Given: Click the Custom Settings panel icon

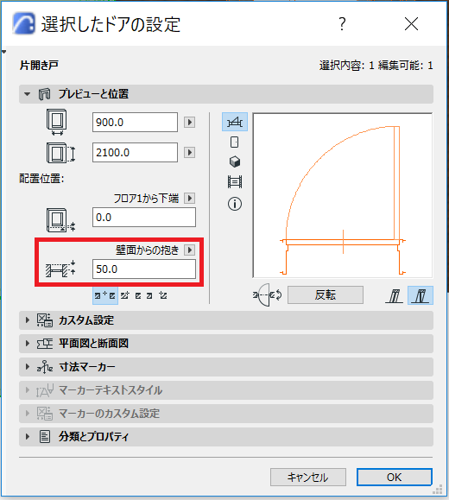Looking at the screenshot, I should [x=44, y=320].
